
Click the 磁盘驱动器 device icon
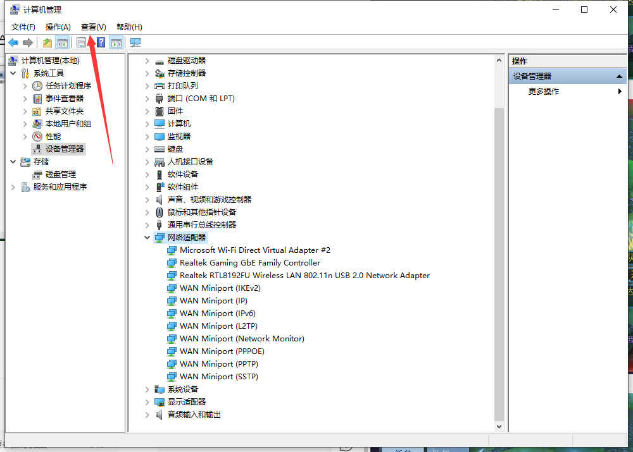pos(160,61)
